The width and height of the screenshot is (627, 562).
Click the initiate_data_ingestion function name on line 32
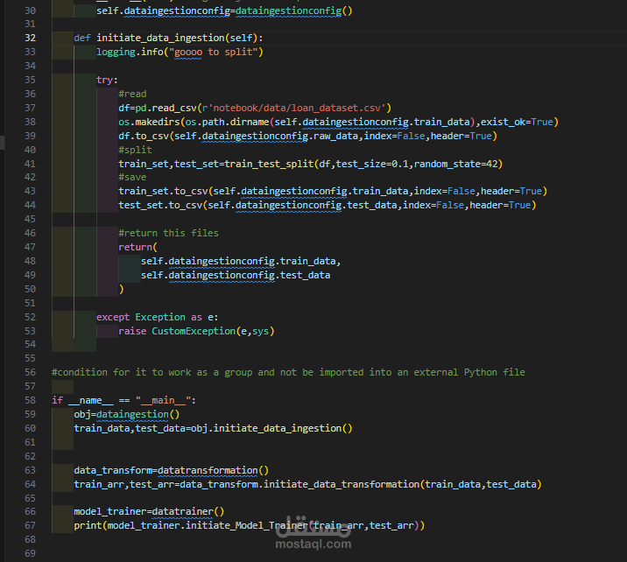click(161, 38)
